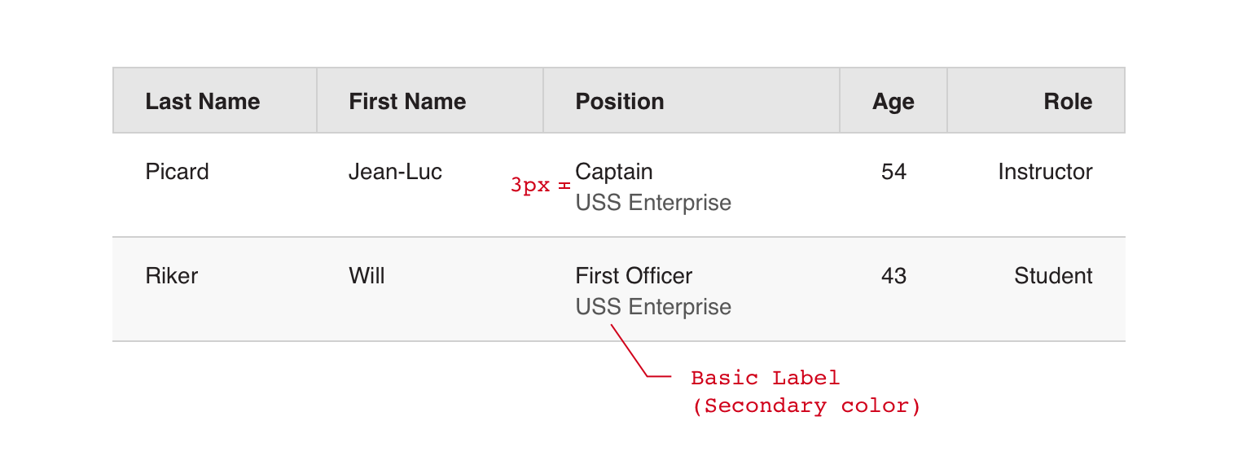
Task: Select the age value 43
Action: point(893,276)
